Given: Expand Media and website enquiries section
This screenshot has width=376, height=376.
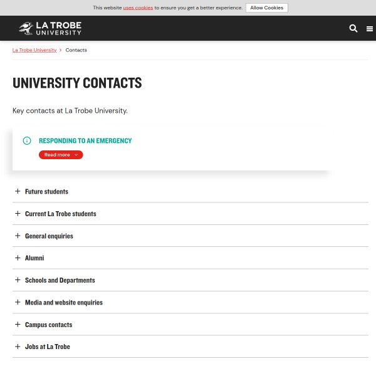Looking at the screenshot, I should pos(64,302).
